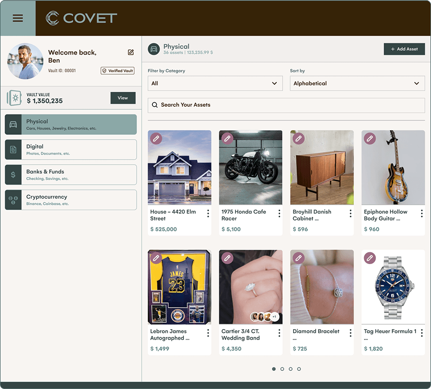The height and width of the screenshot is (389, 431).
Task: Select Digital assets in sidebar
Action: point(71,149)
